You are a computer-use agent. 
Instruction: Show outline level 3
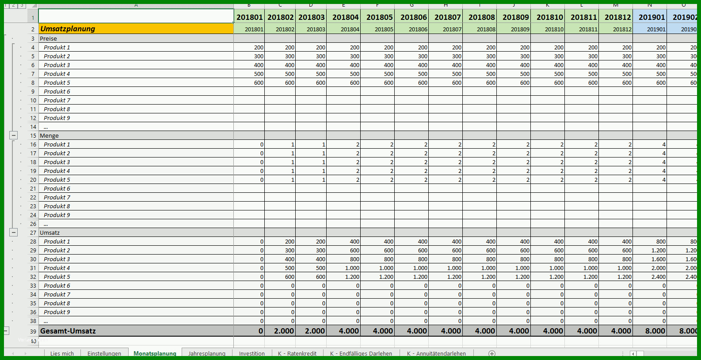tap(22, 5)
